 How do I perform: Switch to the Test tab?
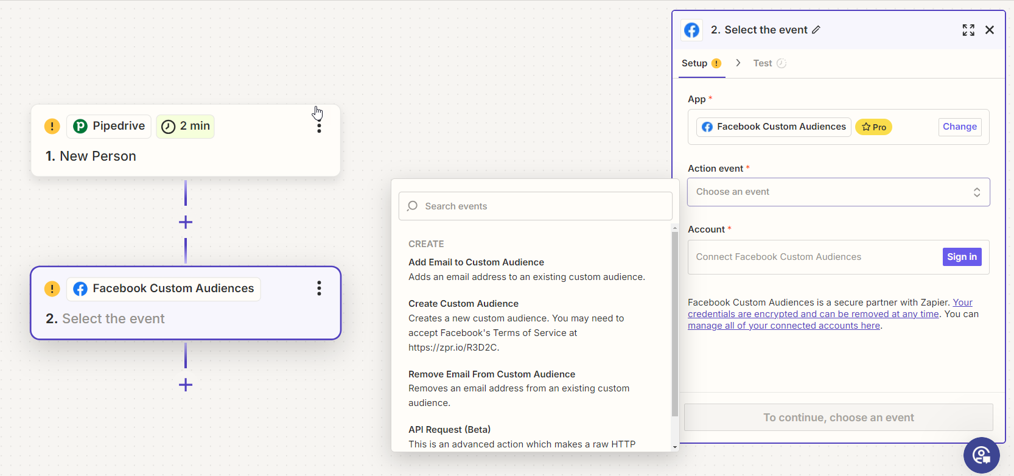point(769,63)
